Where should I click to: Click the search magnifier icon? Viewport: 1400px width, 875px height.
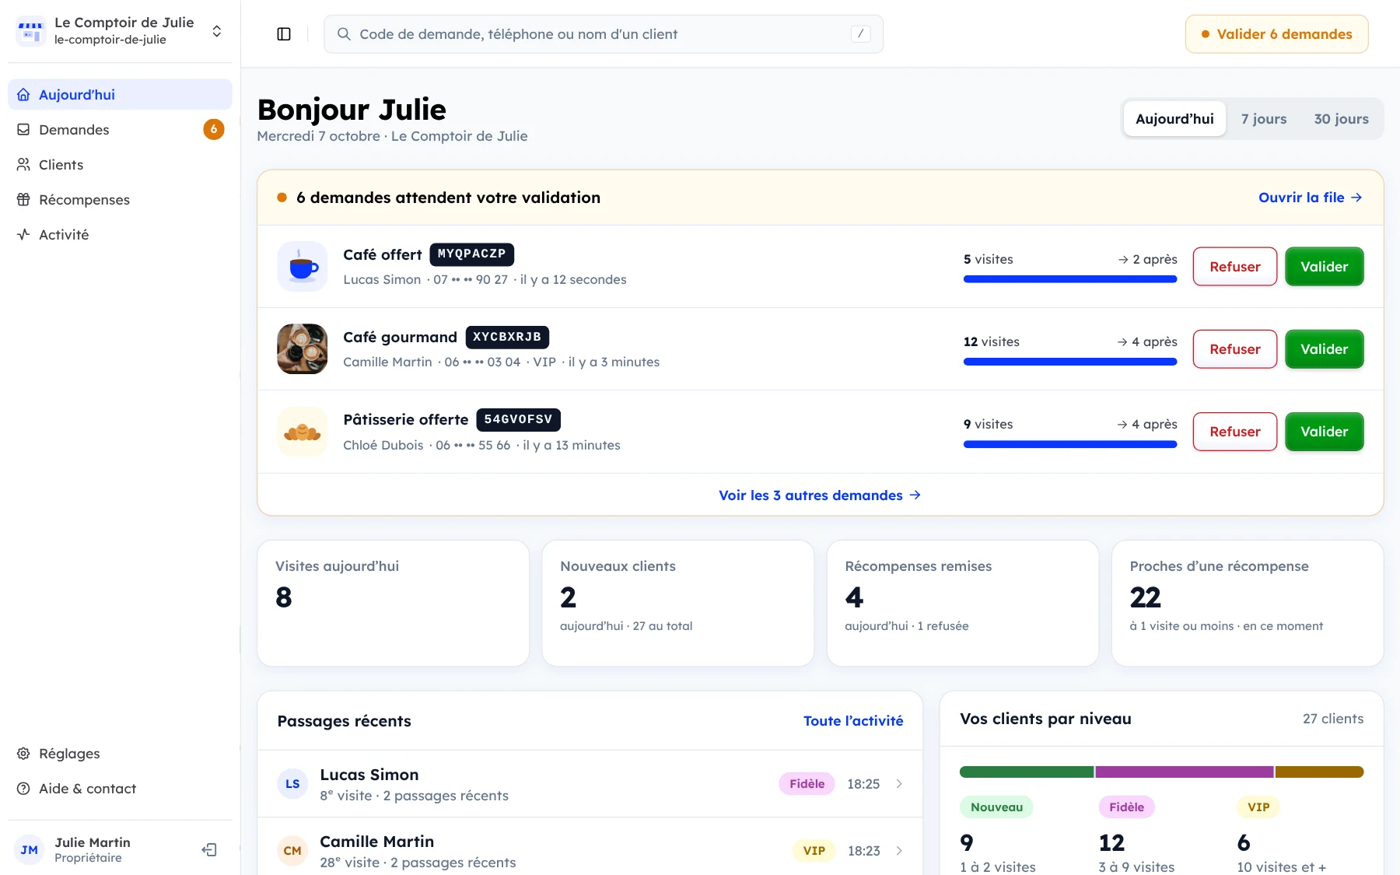[344, 34]
